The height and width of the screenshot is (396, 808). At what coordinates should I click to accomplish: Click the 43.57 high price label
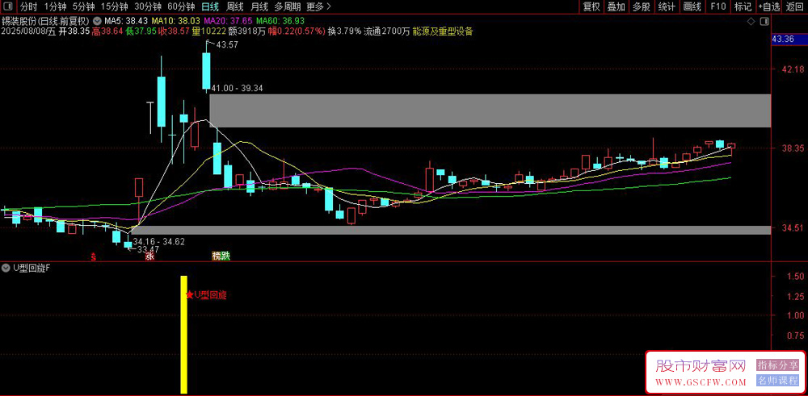(x=227, y=45)
